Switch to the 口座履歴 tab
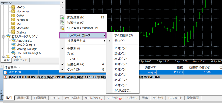 pos(40,98)
